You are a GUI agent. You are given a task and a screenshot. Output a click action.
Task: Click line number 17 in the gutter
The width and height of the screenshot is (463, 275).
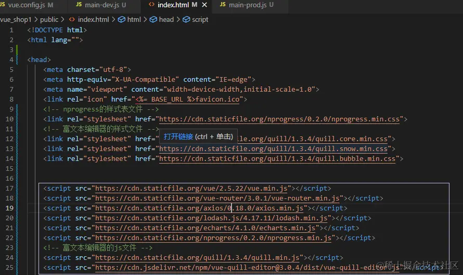tap(9, 189)
